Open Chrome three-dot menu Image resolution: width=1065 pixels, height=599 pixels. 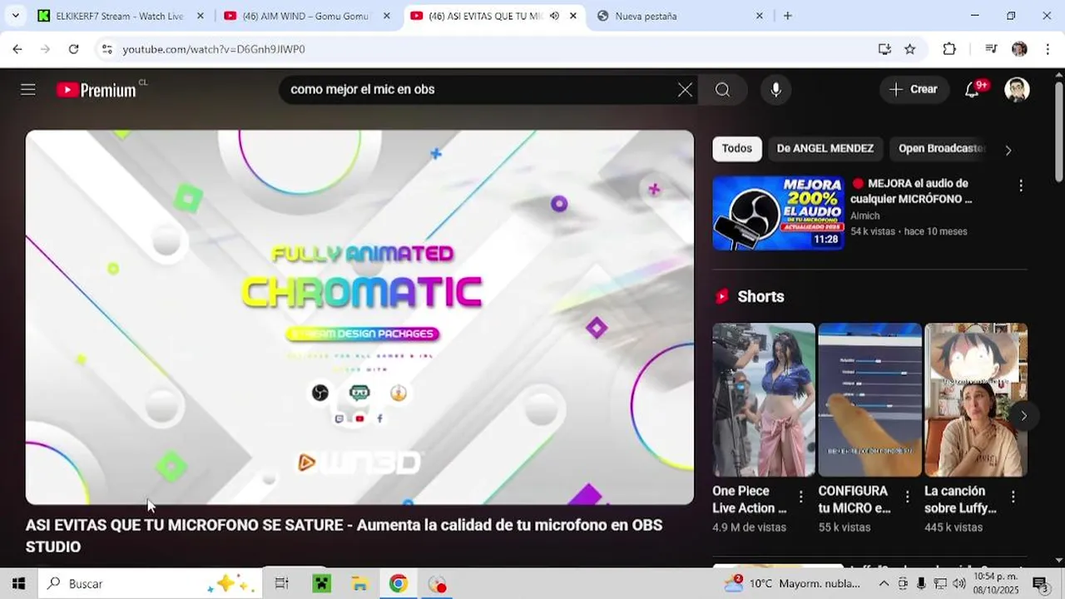(1046, 49)
